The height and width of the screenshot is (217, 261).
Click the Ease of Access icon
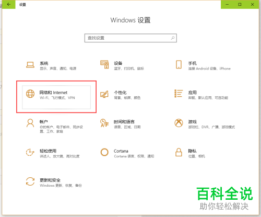(30, 152)
